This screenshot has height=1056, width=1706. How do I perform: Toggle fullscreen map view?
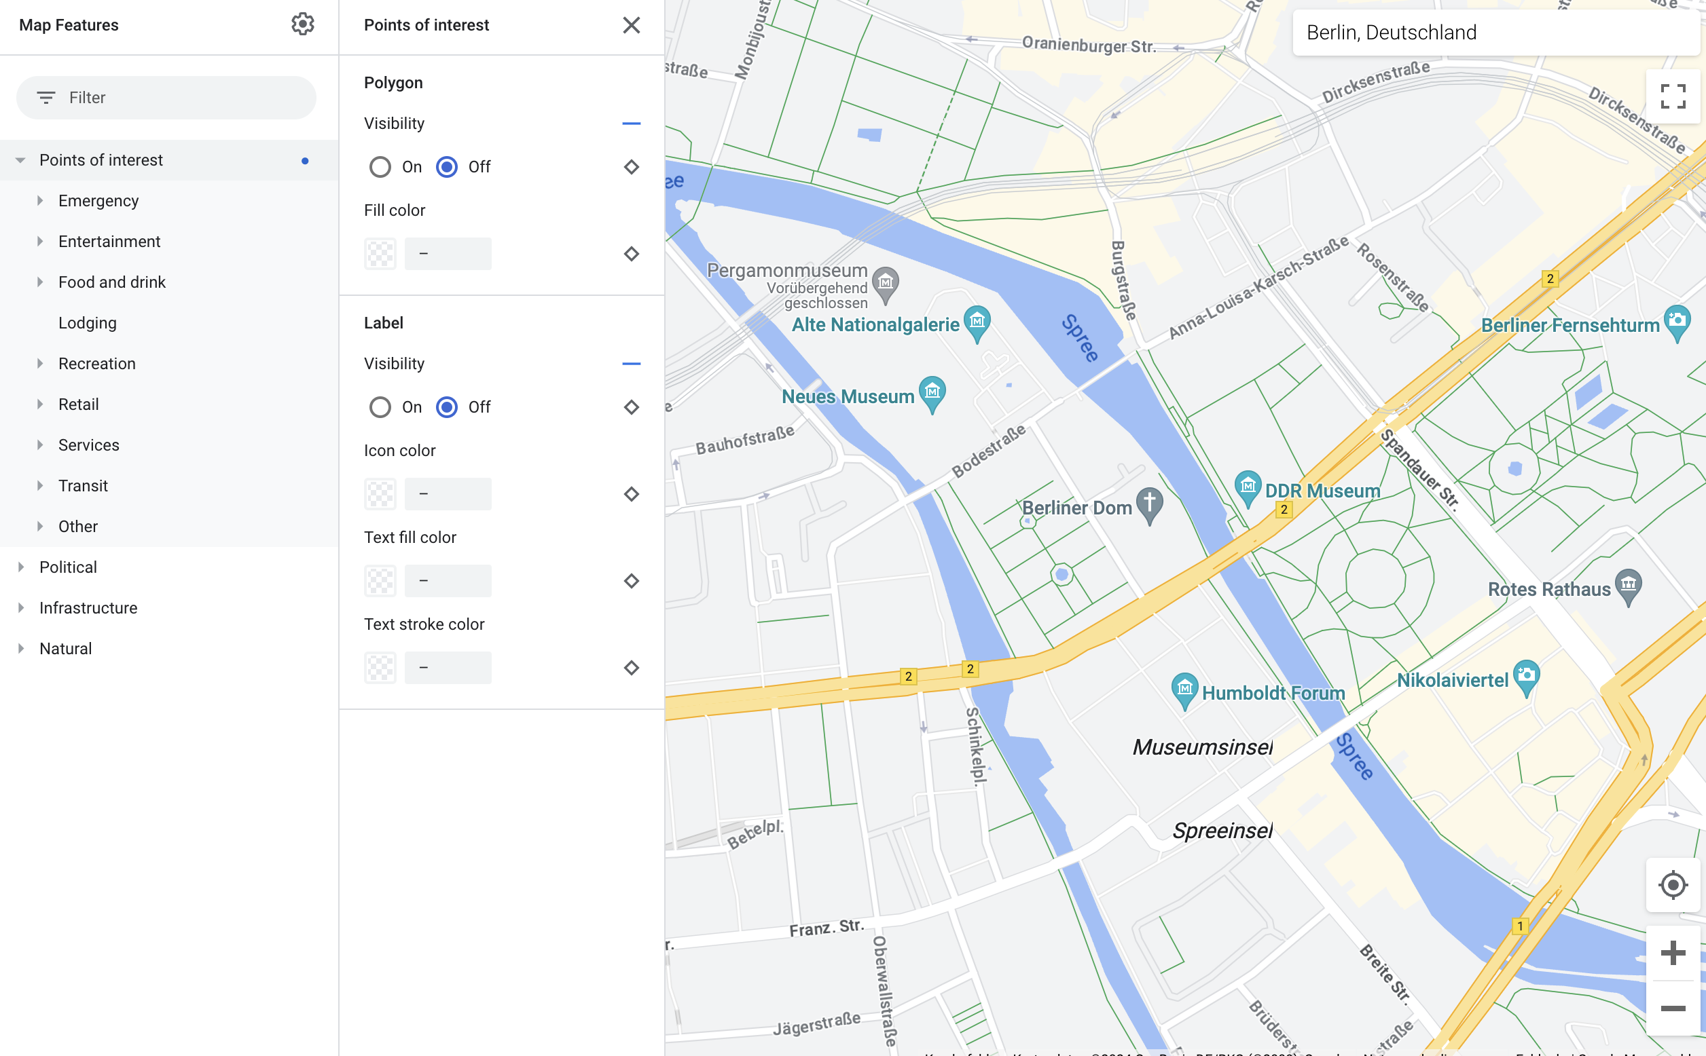(1673, 96)
